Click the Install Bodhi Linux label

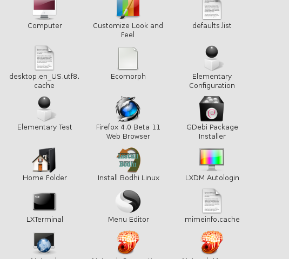(x=129, y=178)
